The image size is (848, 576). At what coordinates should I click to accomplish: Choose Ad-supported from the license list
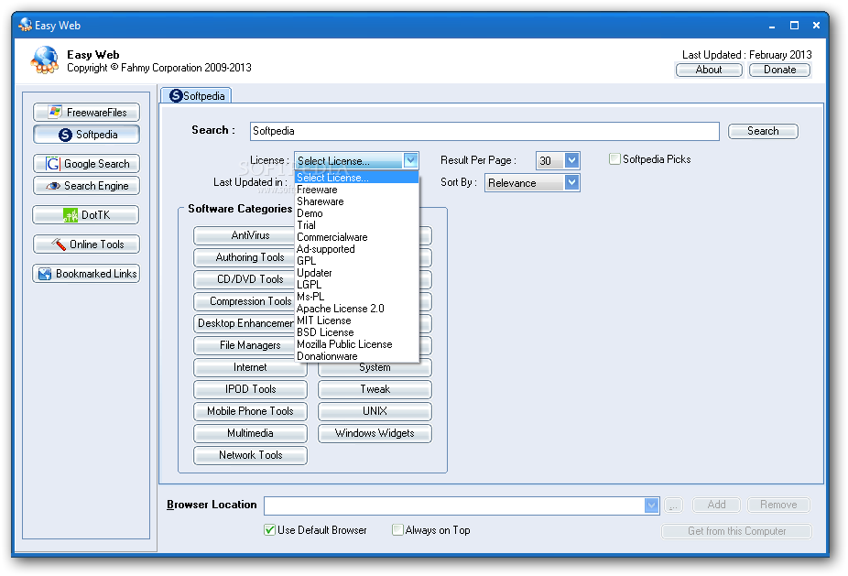coord(357,249)
